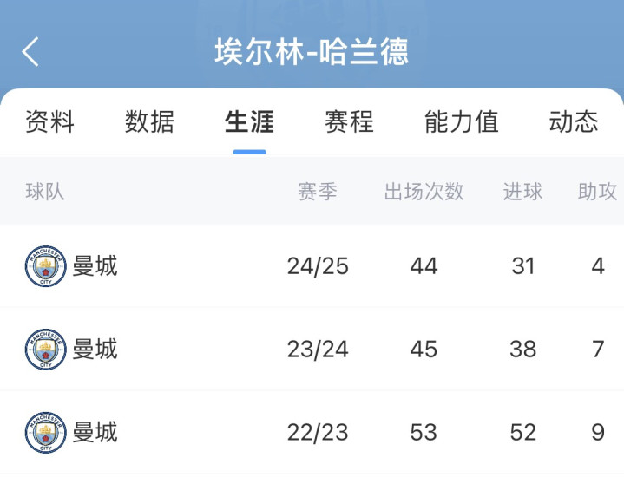The height and width of the screenshot is (484, 624).
Task: Open Manchester City crest in 24/25 row
Action: coord(45,266)
